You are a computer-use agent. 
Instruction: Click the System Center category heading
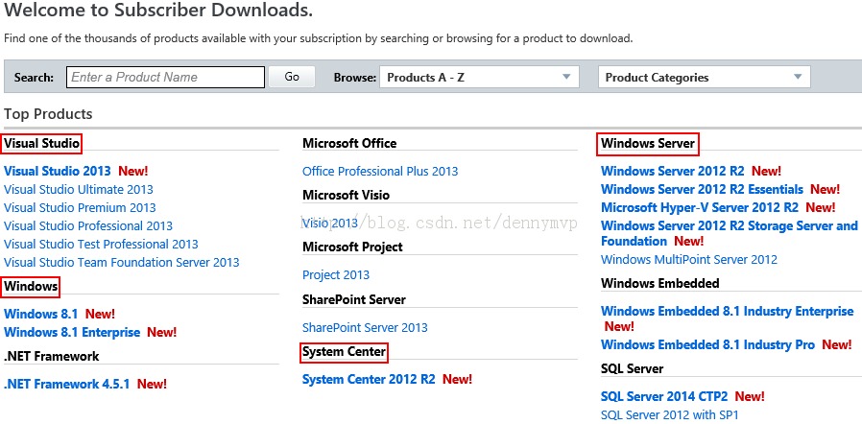coord(345,352)
